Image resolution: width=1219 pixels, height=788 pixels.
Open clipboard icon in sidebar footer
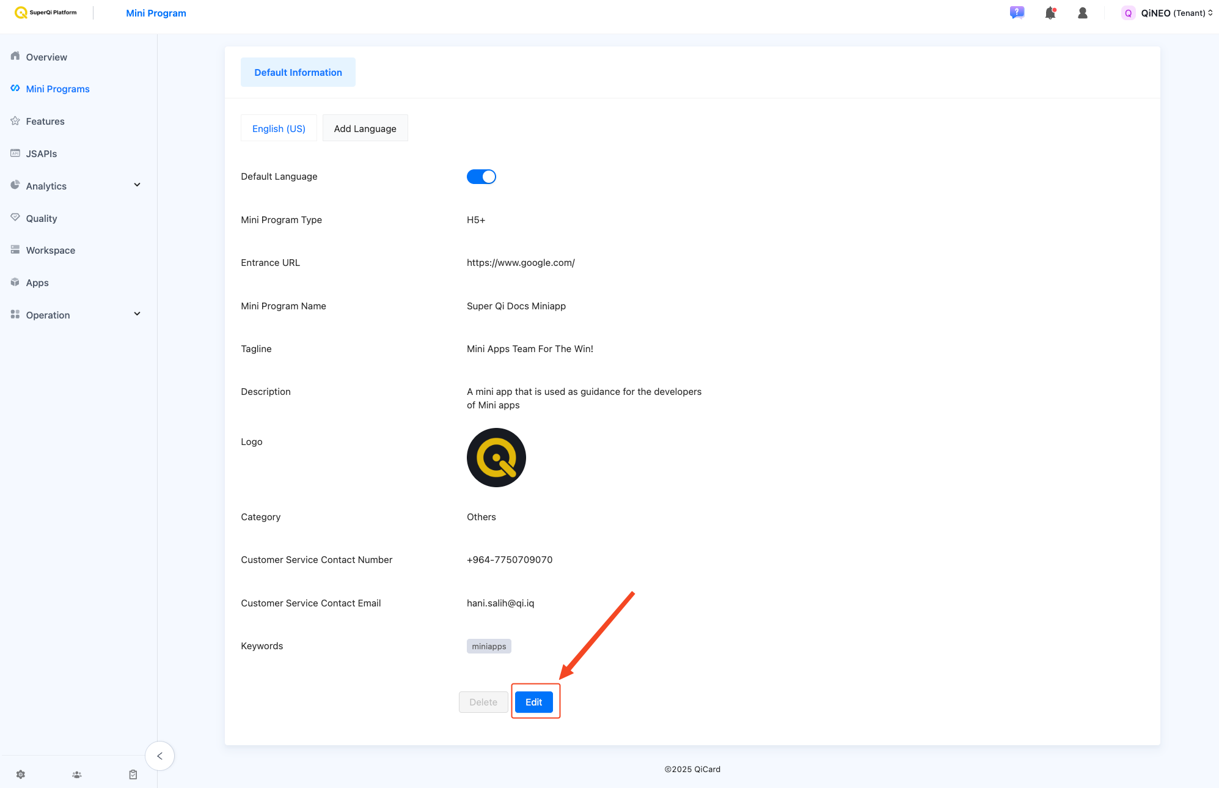133,775
